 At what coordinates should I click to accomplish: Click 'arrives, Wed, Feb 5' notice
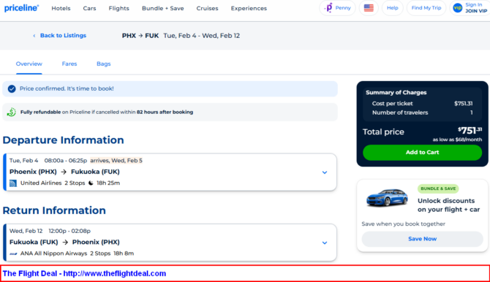(x=116, y=161)
